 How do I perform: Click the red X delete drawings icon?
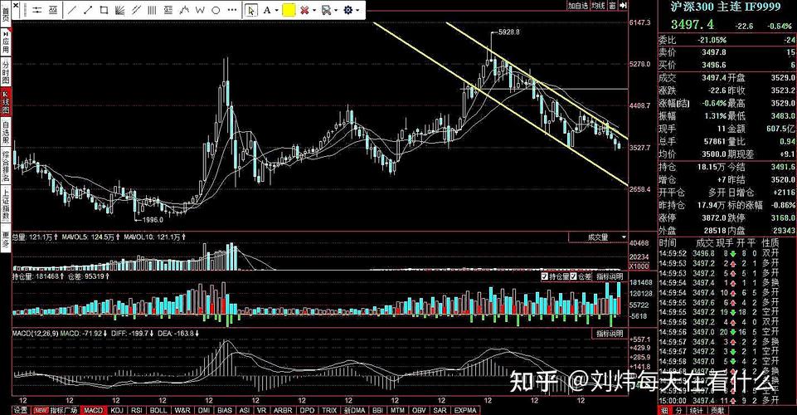pyautogui.click(x=304, y=10)
